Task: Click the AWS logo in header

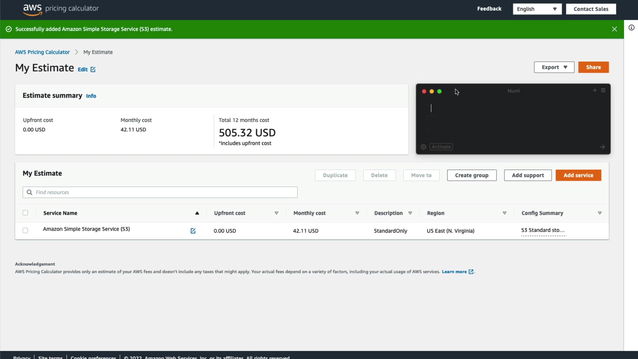Action: tap(33, 9)
